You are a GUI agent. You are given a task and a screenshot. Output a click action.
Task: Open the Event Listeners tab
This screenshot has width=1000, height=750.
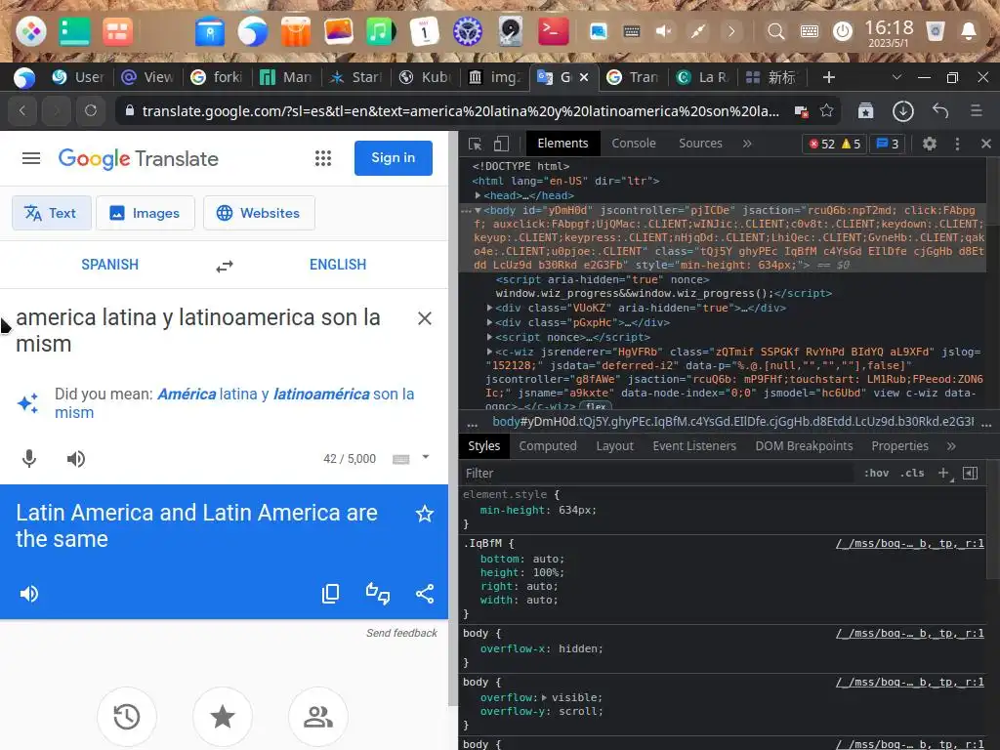[x=694, y=445]
